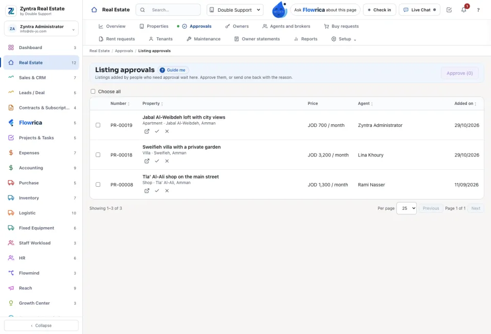Open Live Chat

419,10
